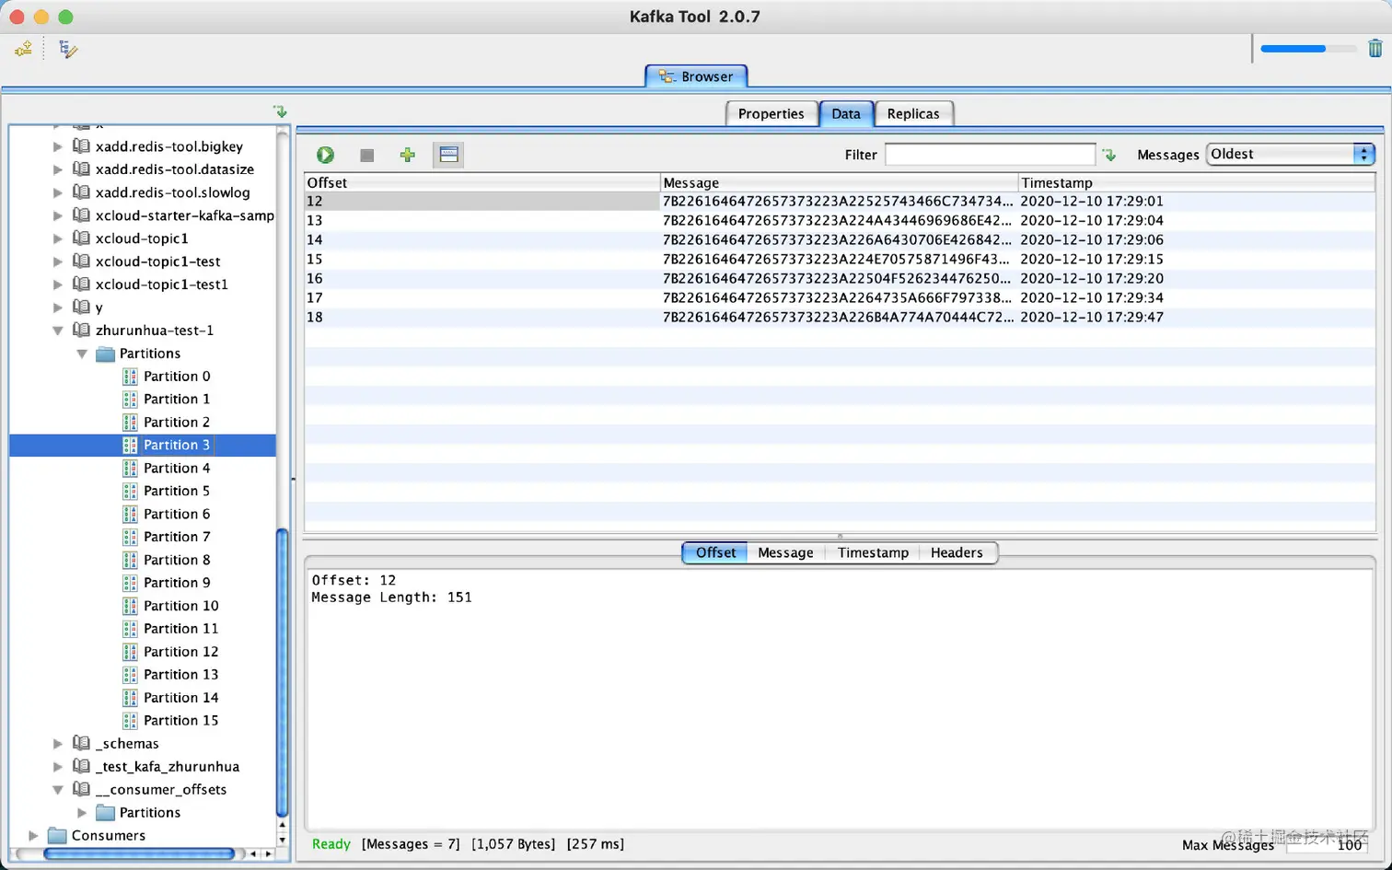Click the green plus add message icon
This screenshot has width=1392, height=870.
tap(407, 155)
